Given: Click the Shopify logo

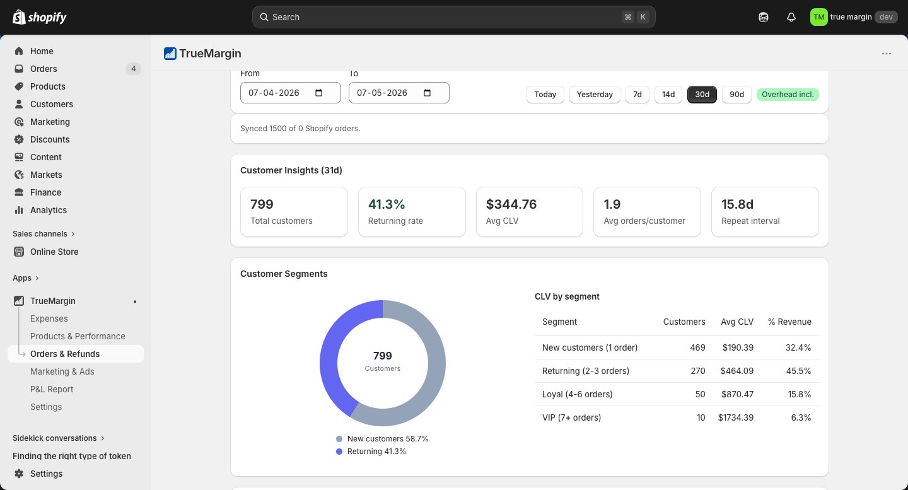Looking at the screenshot, I should 40,17.
